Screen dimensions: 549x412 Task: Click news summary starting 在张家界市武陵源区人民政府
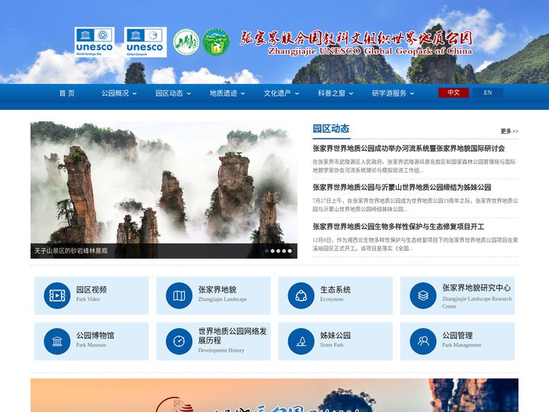point(414,166)
